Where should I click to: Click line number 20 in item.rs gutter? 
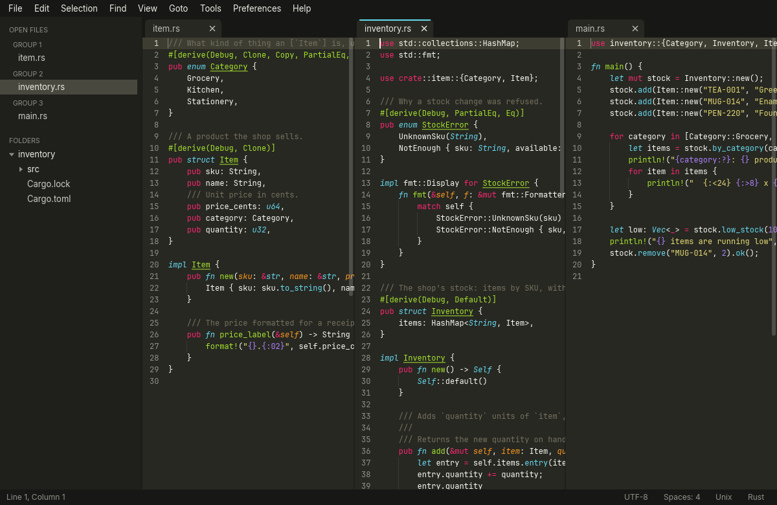tap(154, 265)
